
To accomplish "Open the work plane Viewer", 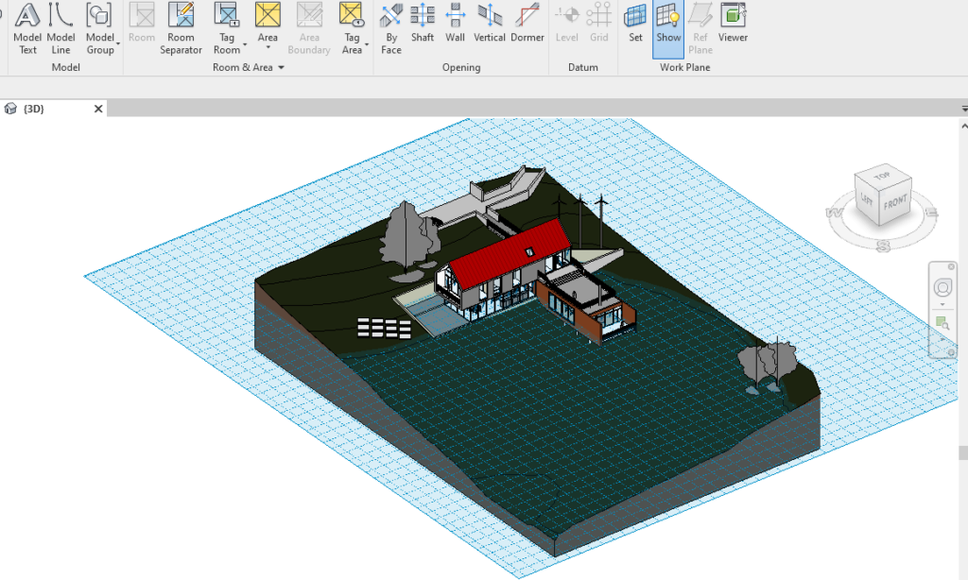I will 733,24.
